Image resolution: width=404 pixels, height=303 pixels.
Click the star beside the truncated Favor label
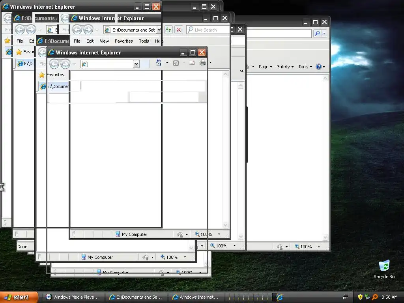(x=19, y=52)
